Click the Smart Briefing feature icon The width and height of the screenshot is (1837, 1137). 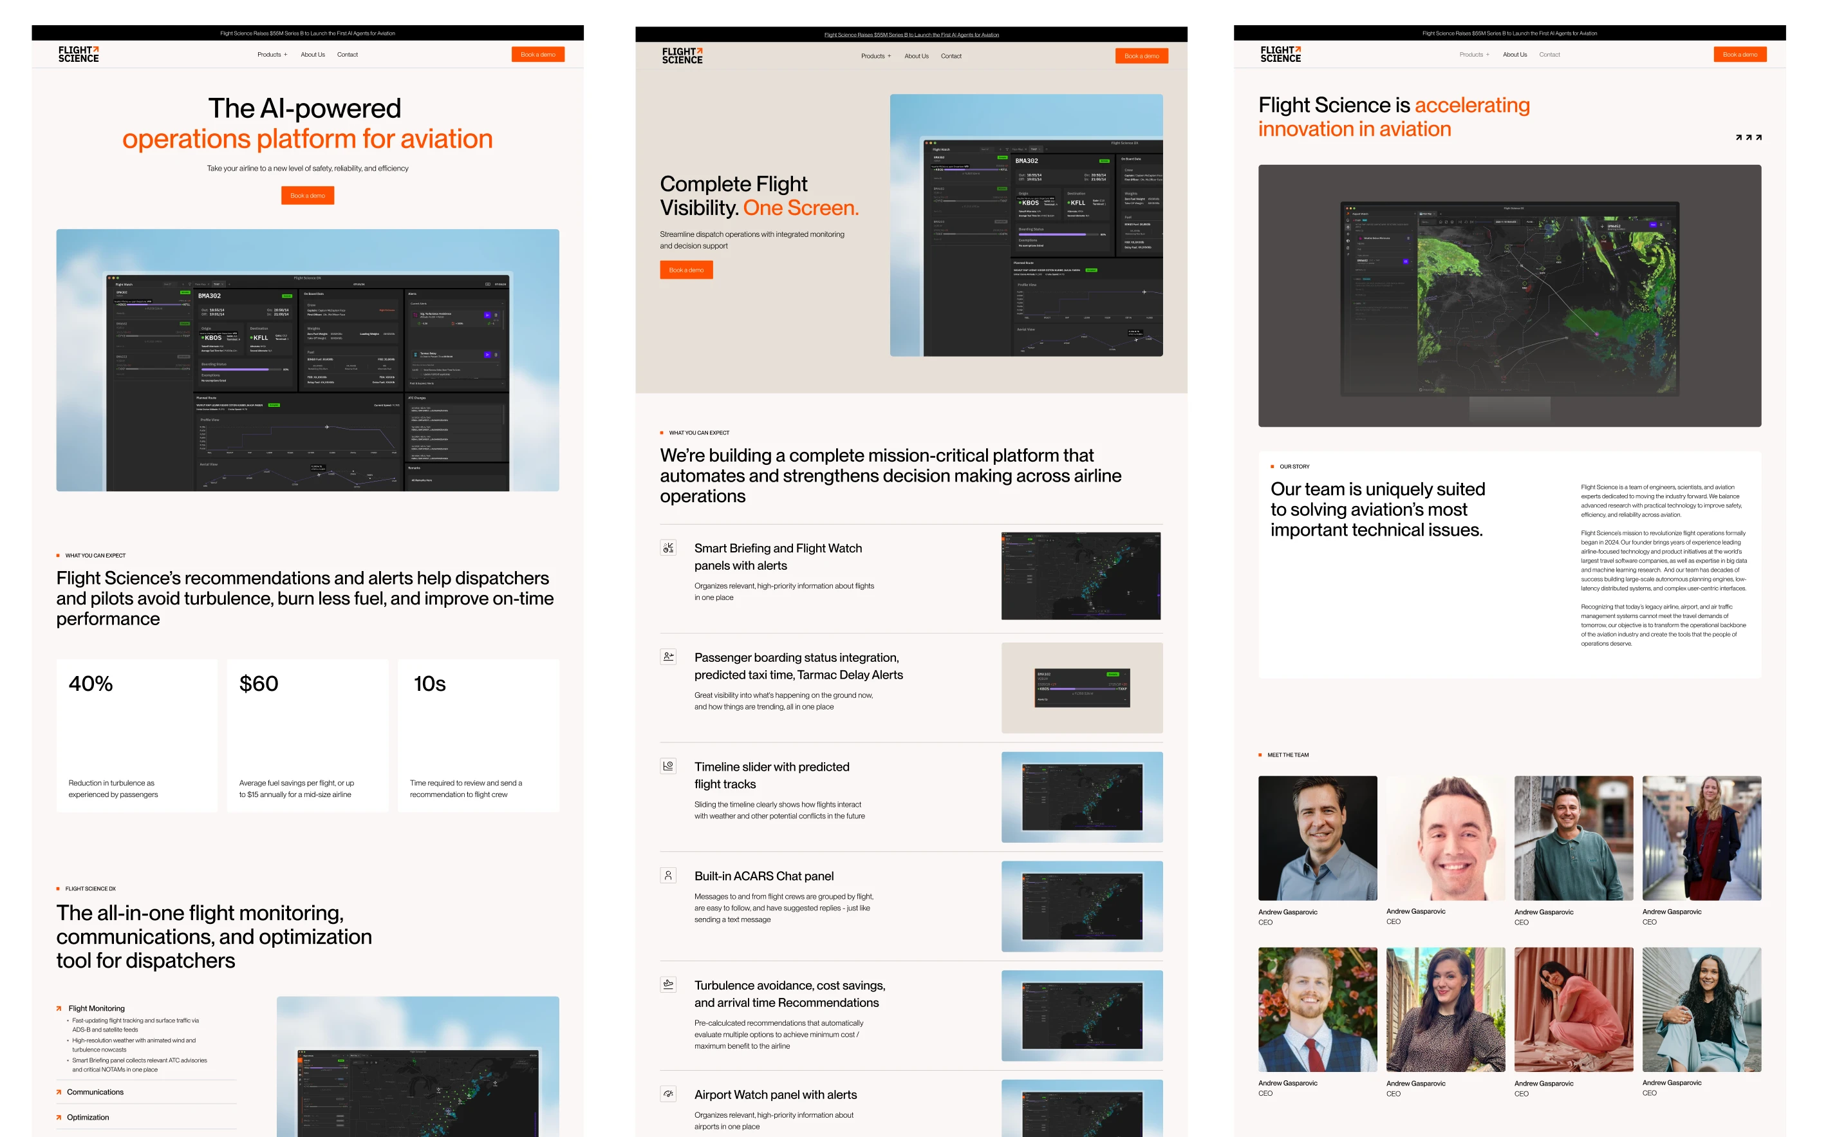[667, 547]
